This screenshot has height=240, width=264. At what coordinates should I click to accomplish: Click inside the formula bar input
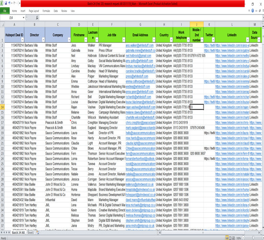tap(150, 17)
